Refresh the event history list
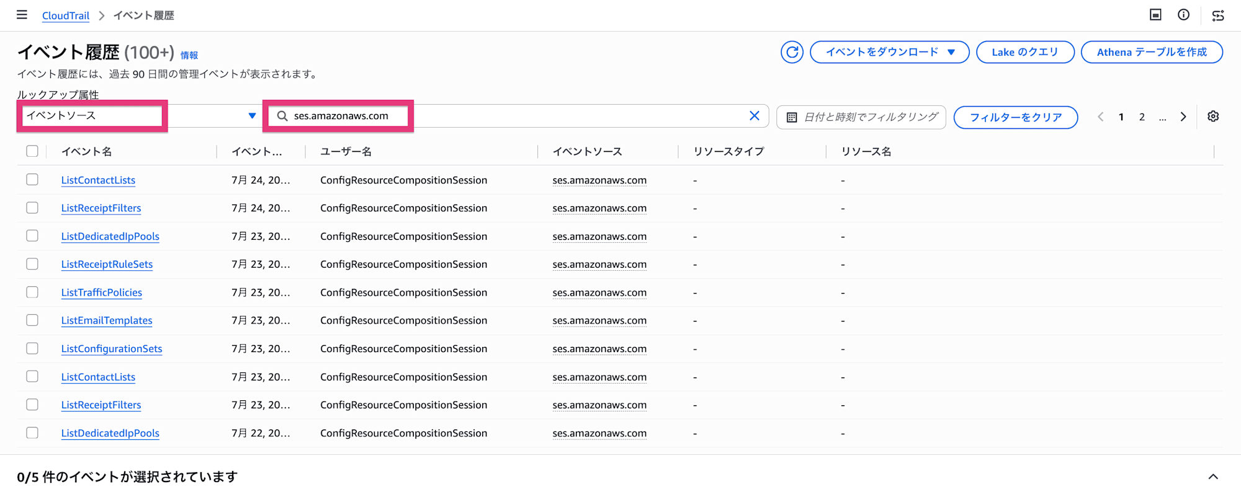The width and height of the screenshot is (1241, 497). [x=792, y=52]
